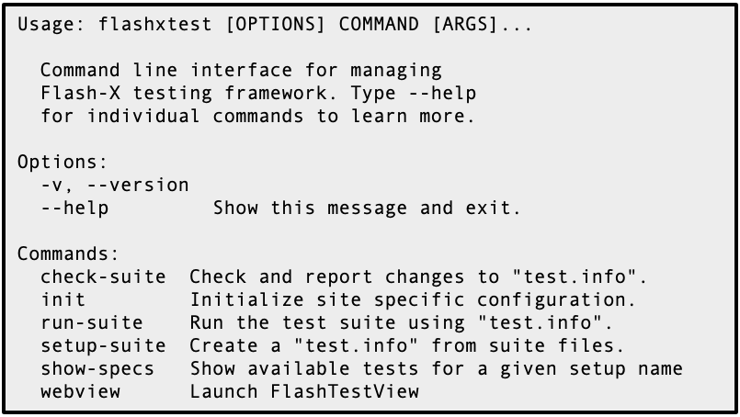
Task: Click the check-suite command name
Action: pos(103,277)
